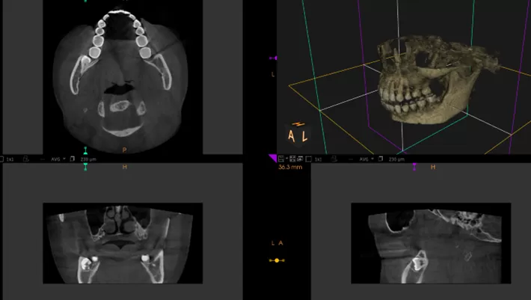
Task: Click the orange A L orientation cube
Action: (298, 135)
